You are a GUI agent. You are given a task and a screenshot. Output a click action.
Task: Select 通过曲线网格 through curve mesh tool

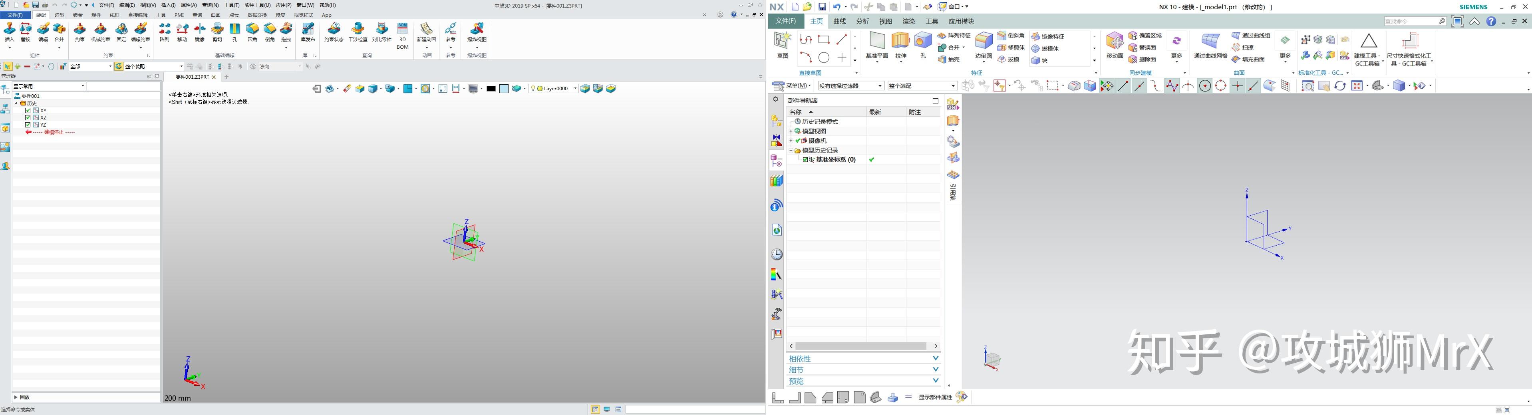point(1210,45)
